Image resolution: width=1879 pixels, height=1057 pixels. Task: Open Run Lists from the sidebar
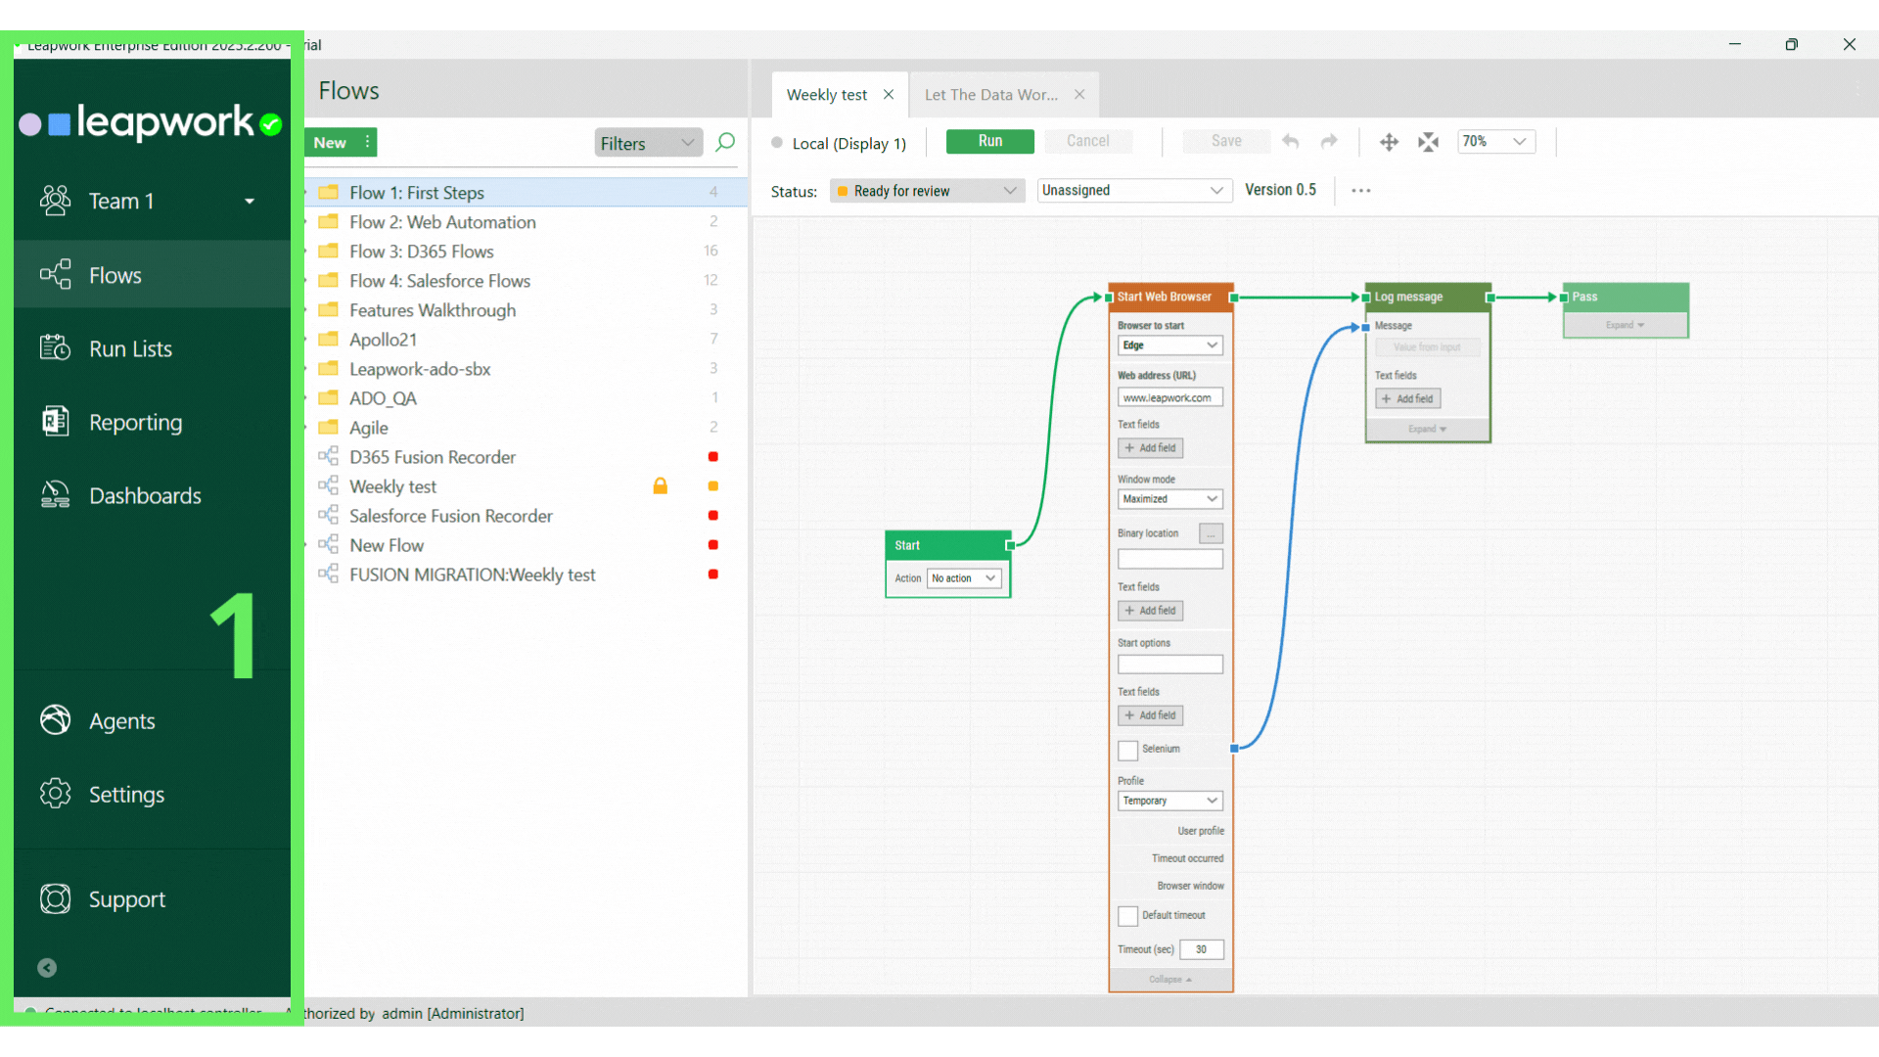(x=130, y=348)
